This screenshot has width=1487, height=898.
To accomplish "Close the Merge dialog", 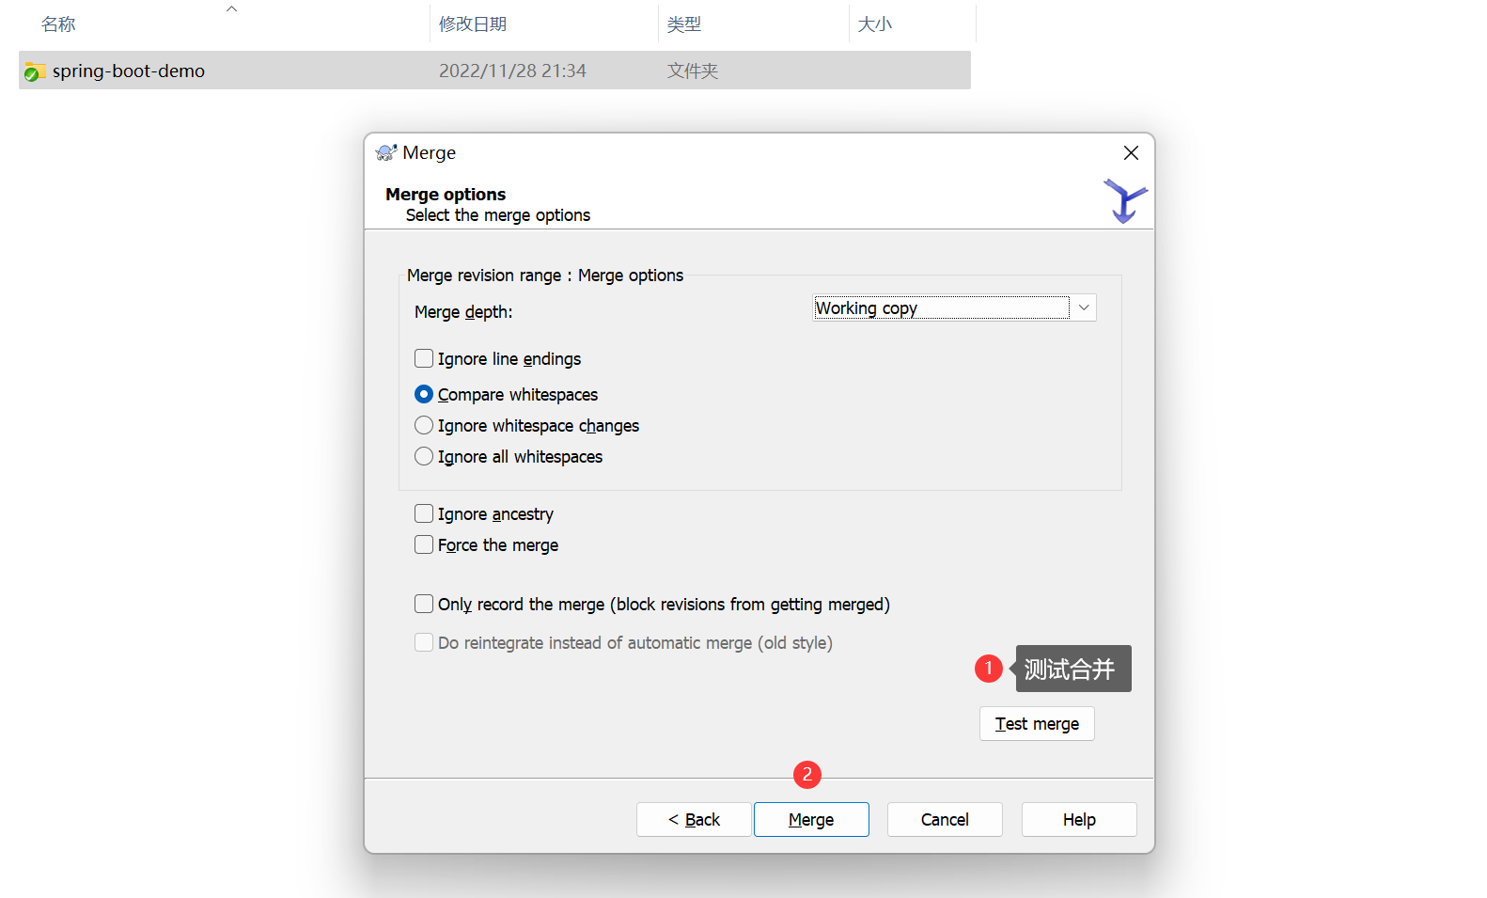I will (1131, 152).
